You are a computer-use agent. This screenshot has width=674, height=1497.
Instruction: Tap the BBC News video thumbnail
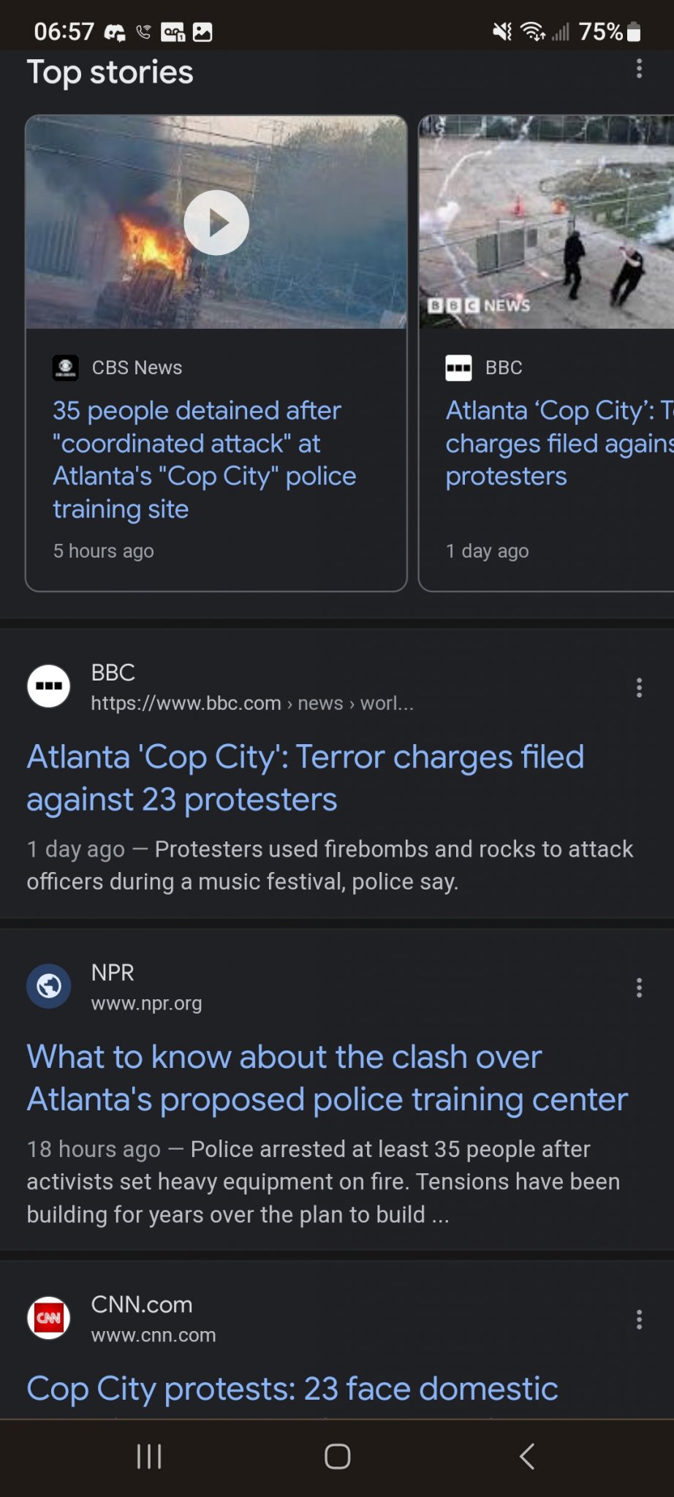(547, 222)
